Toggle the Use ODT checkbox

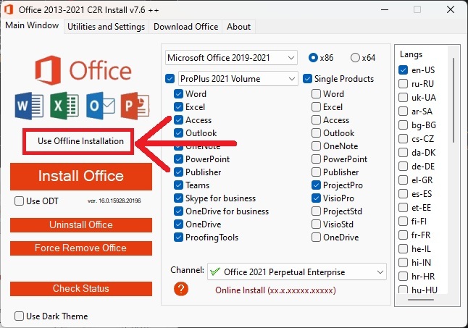19,201
